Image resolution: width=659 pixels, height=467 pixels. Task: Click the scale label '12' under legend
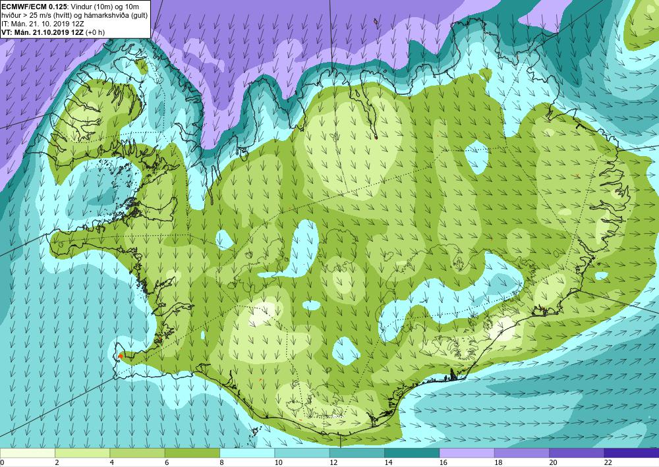[333, 463]
